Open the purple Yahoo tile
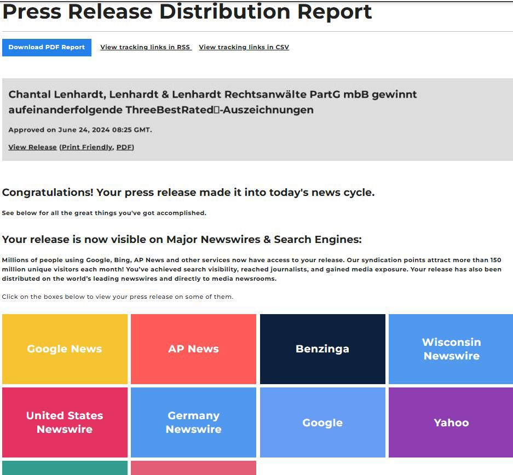The height and width of the screenshot is (475, 513). click(x=451, y=422)
